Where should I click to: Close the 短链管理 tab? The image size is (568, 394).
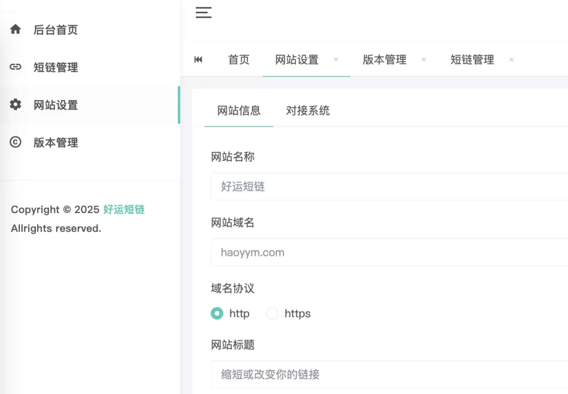point(511,60)
